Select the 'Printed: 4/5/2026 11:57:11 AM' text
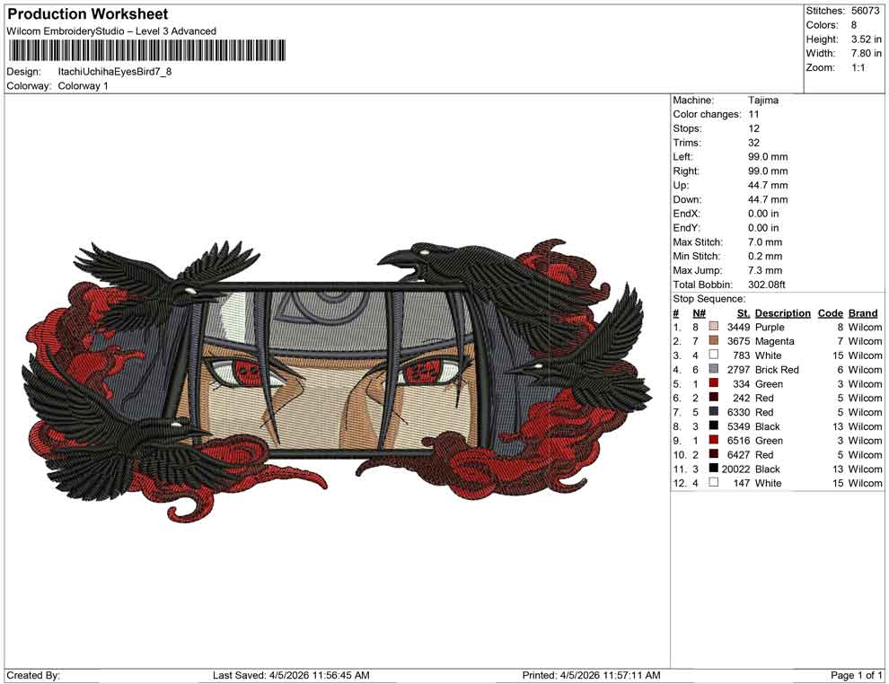This screenshot has width=889, height=684. (x=591, y=676)
